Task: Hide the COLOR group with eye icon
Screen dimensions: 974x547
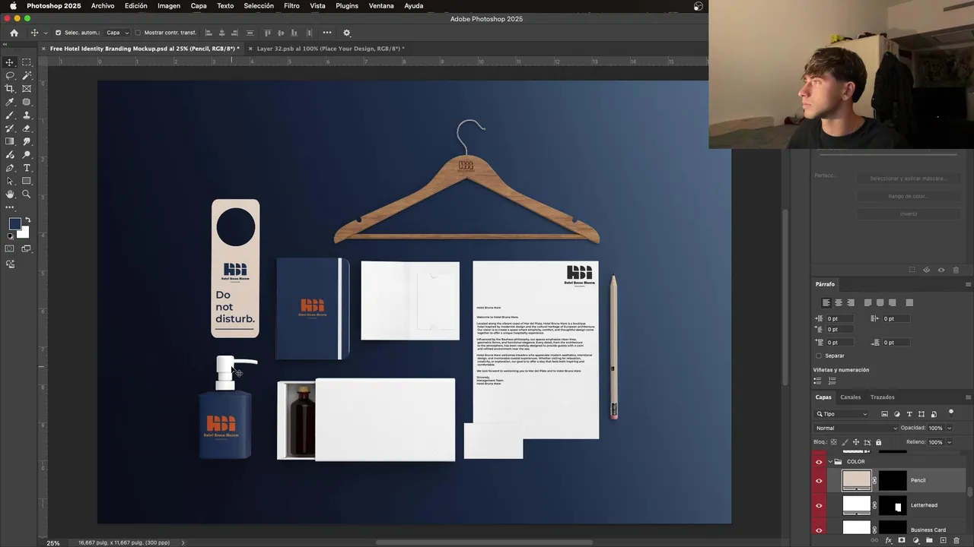Action: tap(819, 462)
